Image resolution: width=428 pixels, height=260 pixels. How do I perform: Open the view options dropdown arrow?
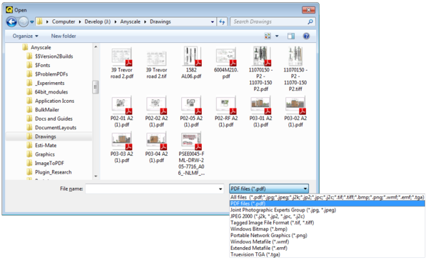coord(277,36)
